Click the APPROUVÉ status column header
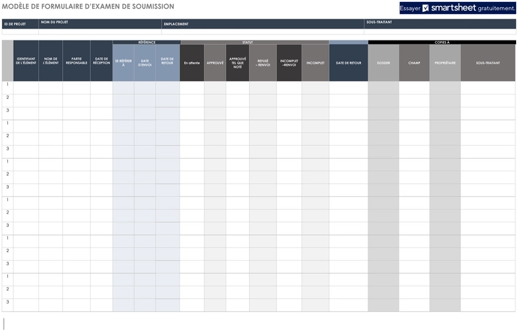 pos(215,63)
